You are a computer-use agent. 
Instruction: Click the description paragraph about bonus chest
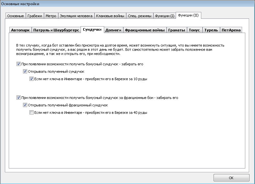coord(120,49)
